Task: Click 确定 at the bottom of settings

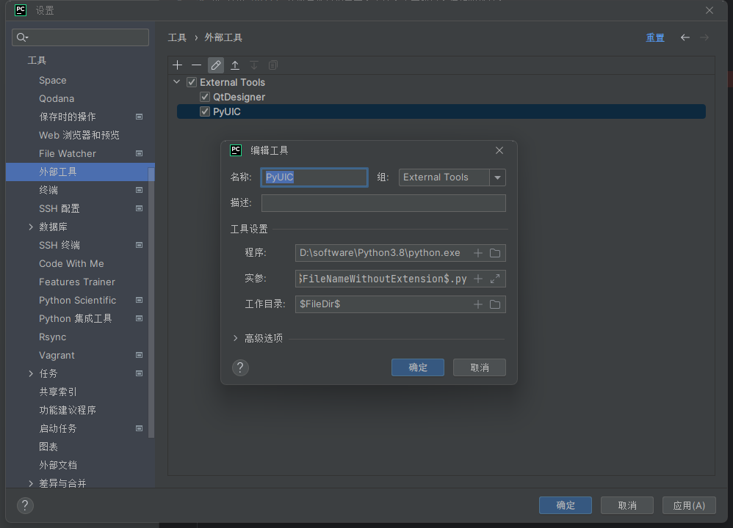Action: (566, 505)
